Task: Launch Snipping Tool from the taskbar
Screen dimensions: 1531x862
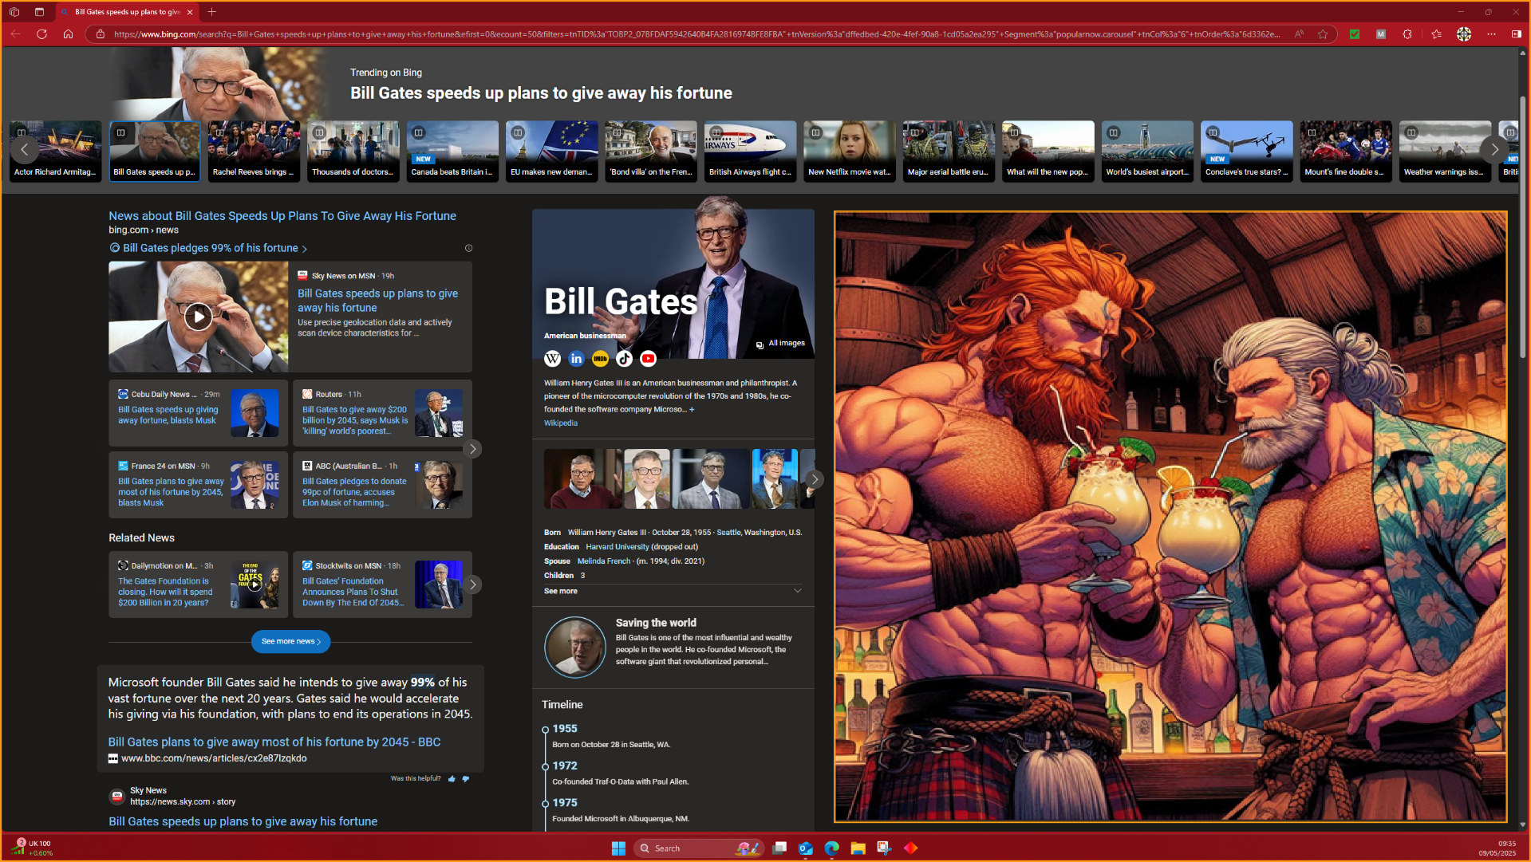Action: pyautogui.click(x=884, y=848)
